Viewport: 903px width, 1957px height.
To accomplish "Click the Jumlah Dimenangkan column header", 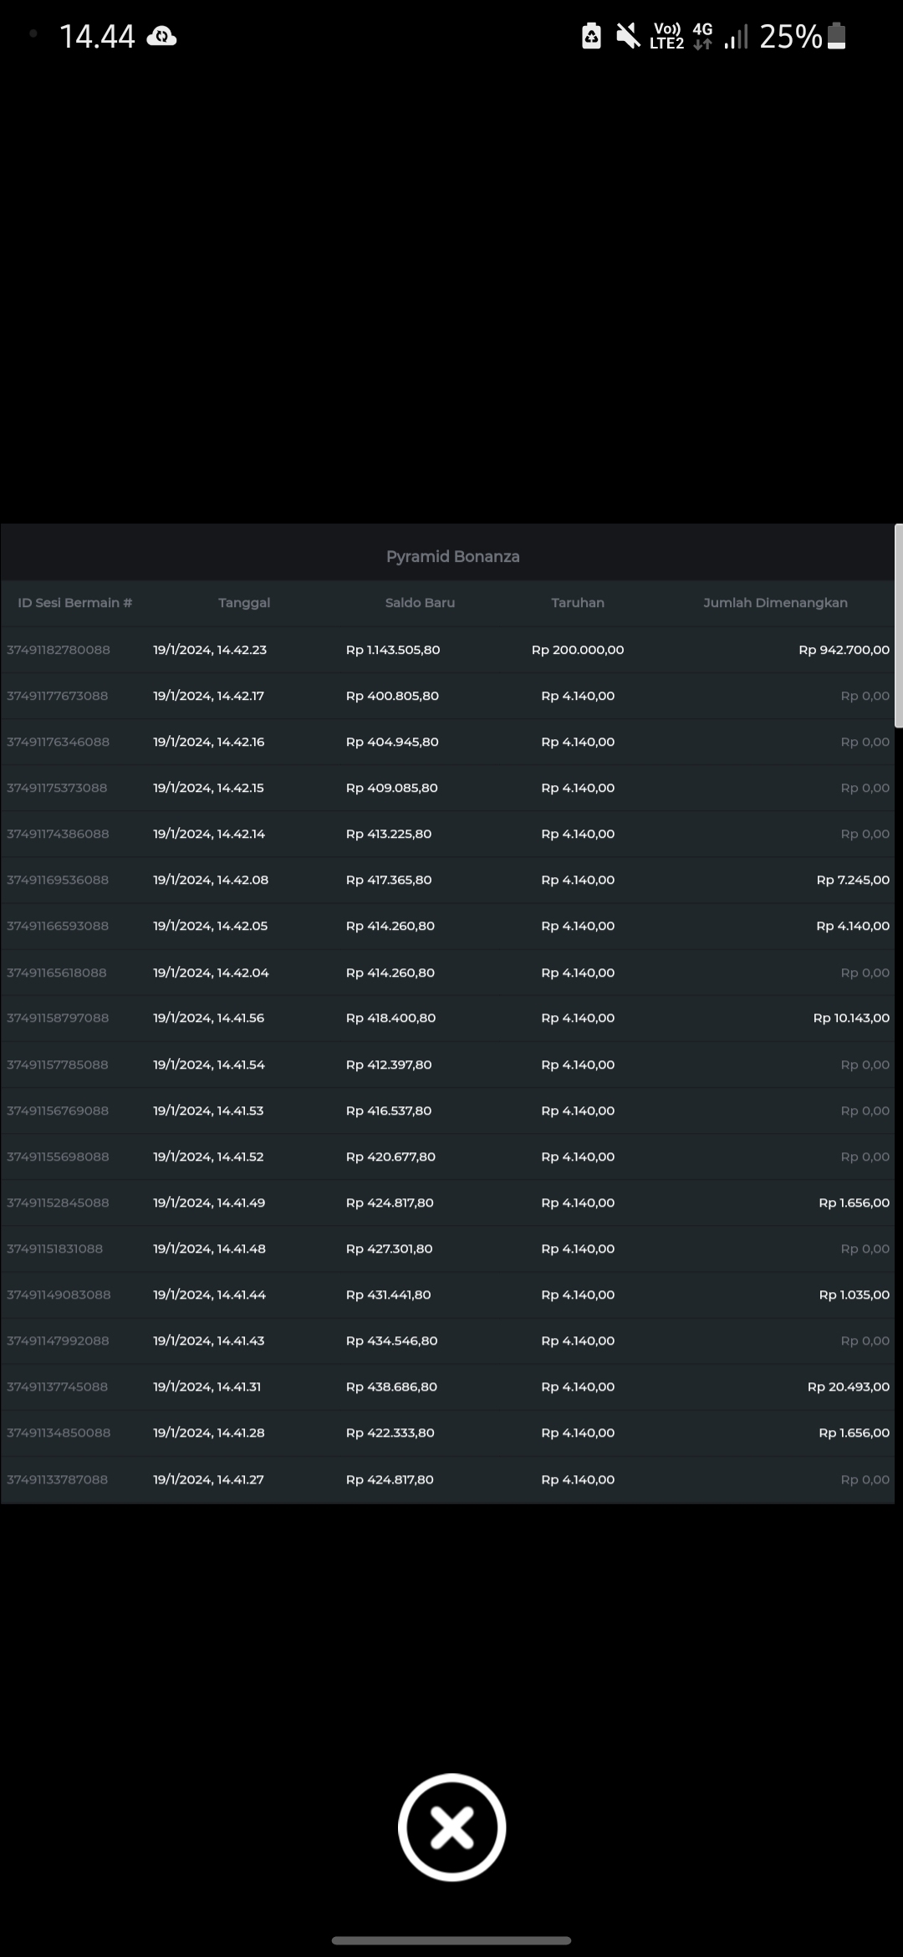I will pos(775,603).
